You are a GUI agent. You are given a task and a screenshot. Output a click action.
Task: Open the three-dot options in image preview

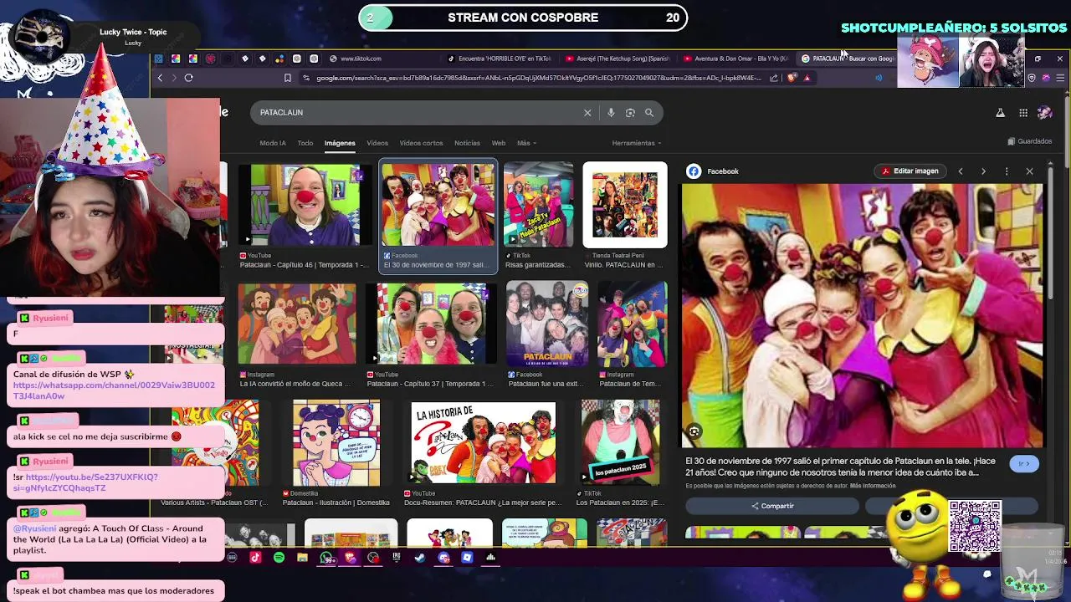[x=1007, y=171]
